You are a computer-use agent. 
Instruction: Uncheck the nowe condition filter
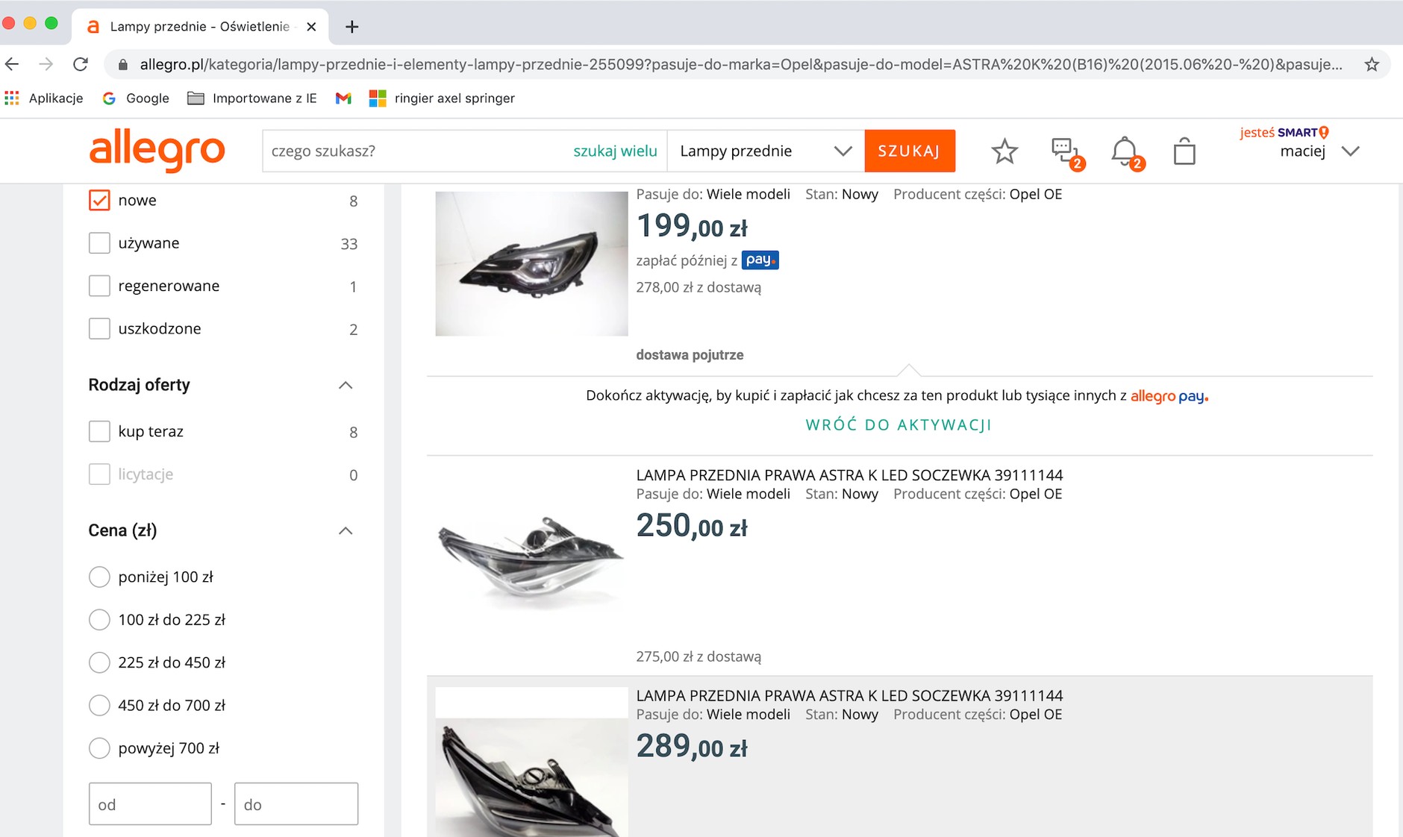(x=99, y=200)
